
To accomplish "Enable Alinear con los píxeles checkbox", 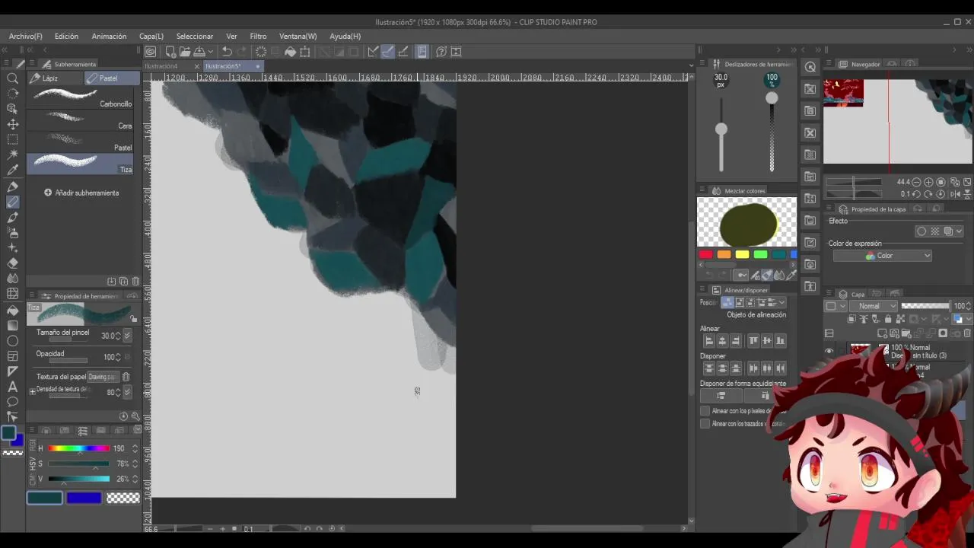I will (705, 411).
